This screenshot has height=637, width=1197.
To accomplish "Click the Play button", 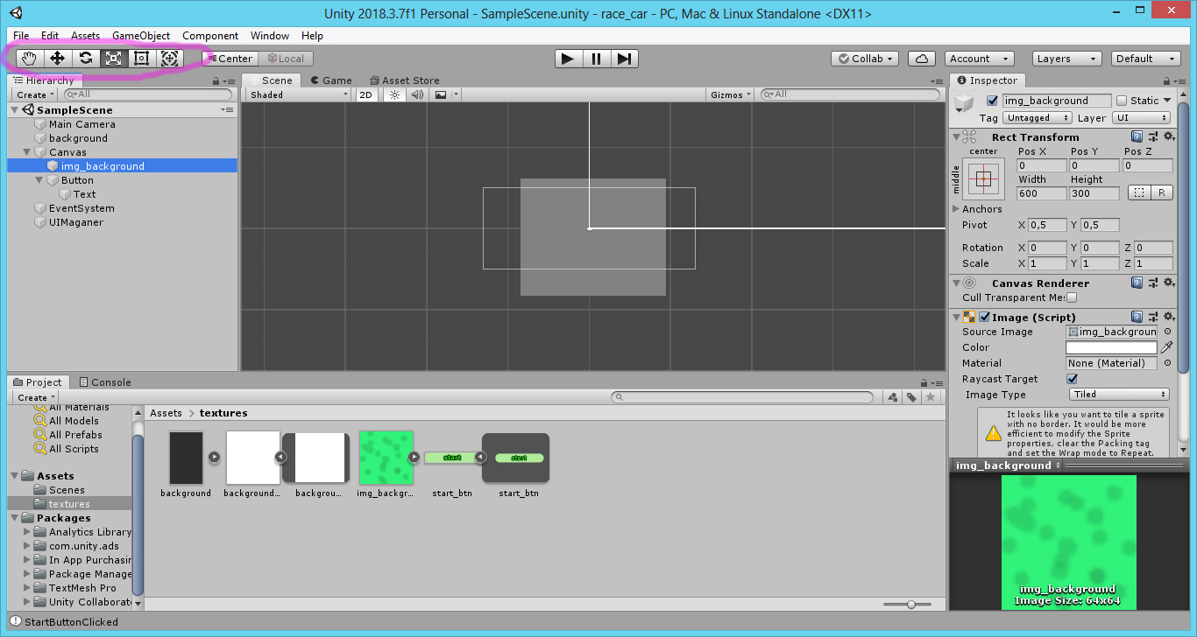I will 568,59.
